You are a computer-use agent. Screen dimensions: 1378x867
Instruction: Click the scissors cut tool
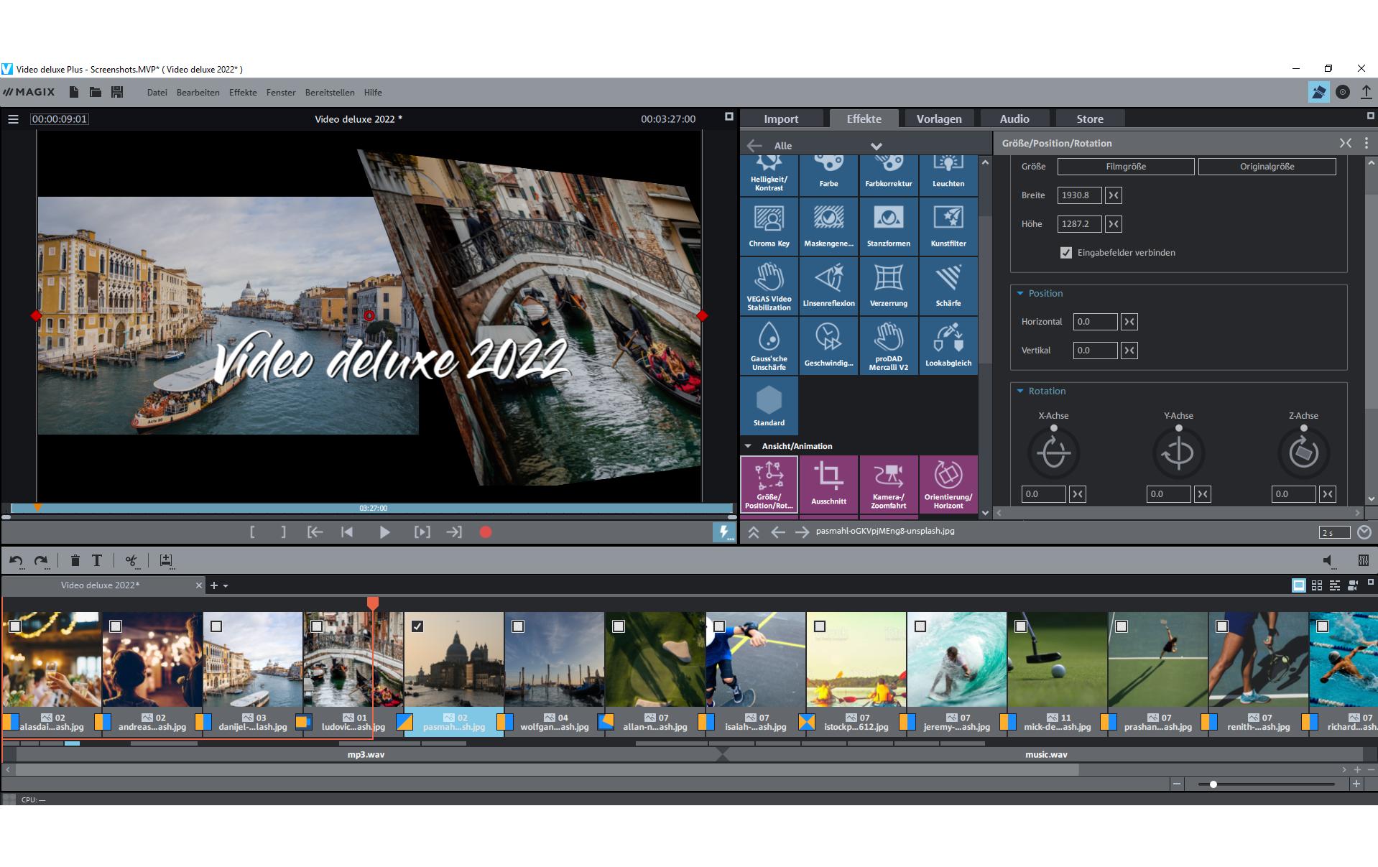[x=131, y=560]
